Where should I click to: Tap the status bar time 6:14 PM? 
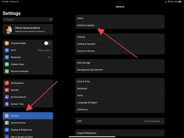[5, 2]
